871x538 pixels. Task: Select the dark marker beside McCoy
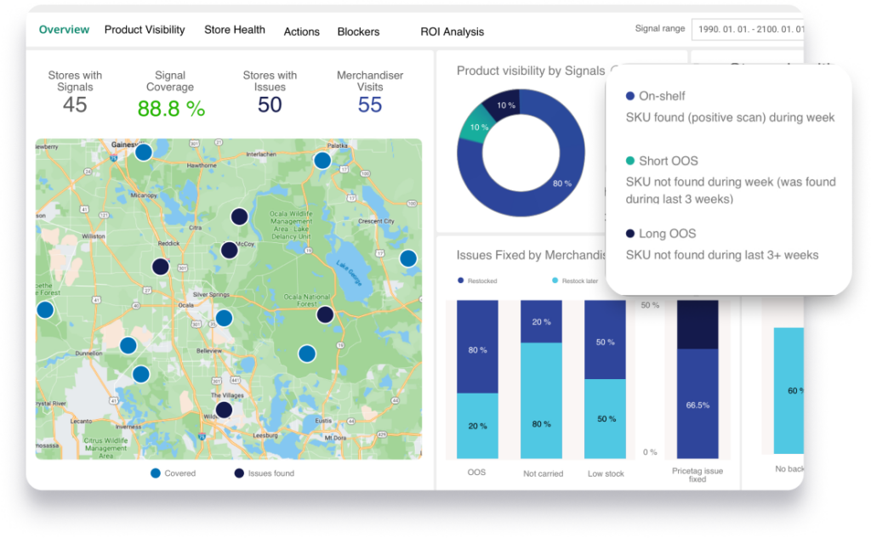point(229,250)
